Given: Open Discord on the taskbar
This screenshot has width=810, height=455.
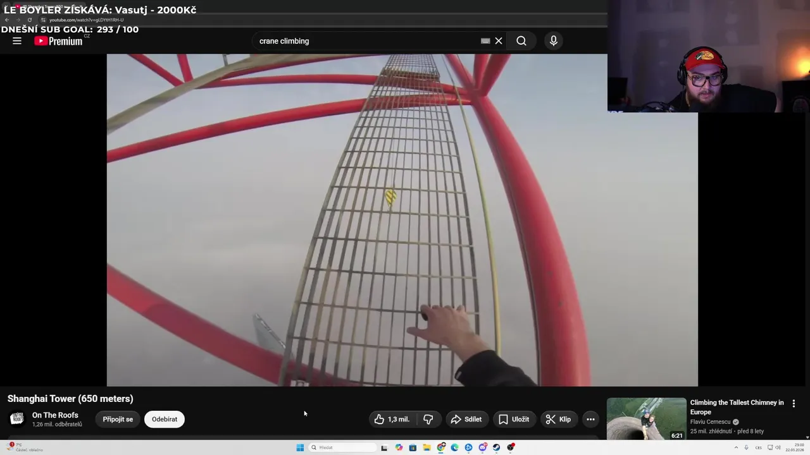Looking at the screenshot, I should coord(483,447).
